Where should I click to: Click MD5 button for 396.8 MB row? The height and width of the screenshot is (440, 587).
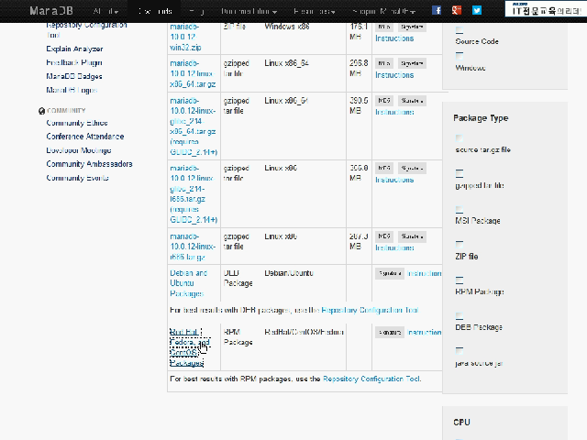coord(384,168)
